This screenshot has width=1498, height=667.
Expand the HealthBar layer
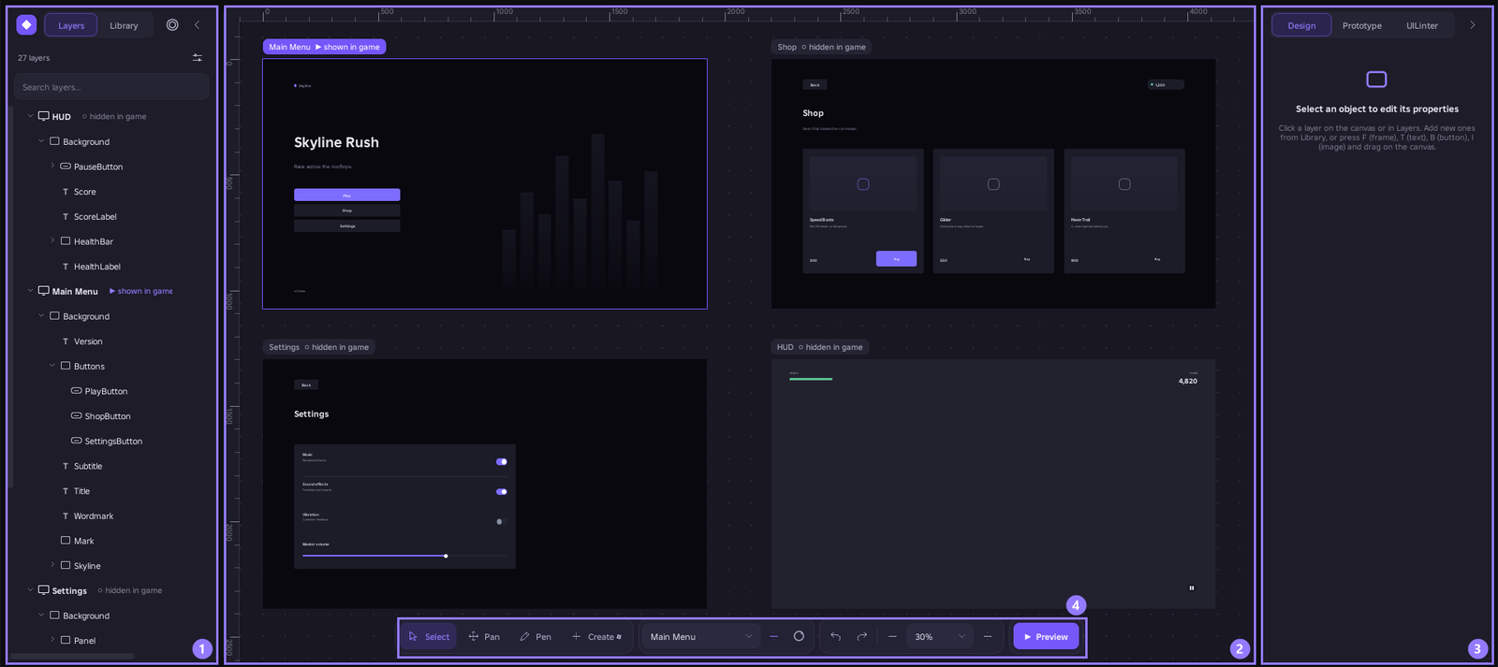(52, 240)
